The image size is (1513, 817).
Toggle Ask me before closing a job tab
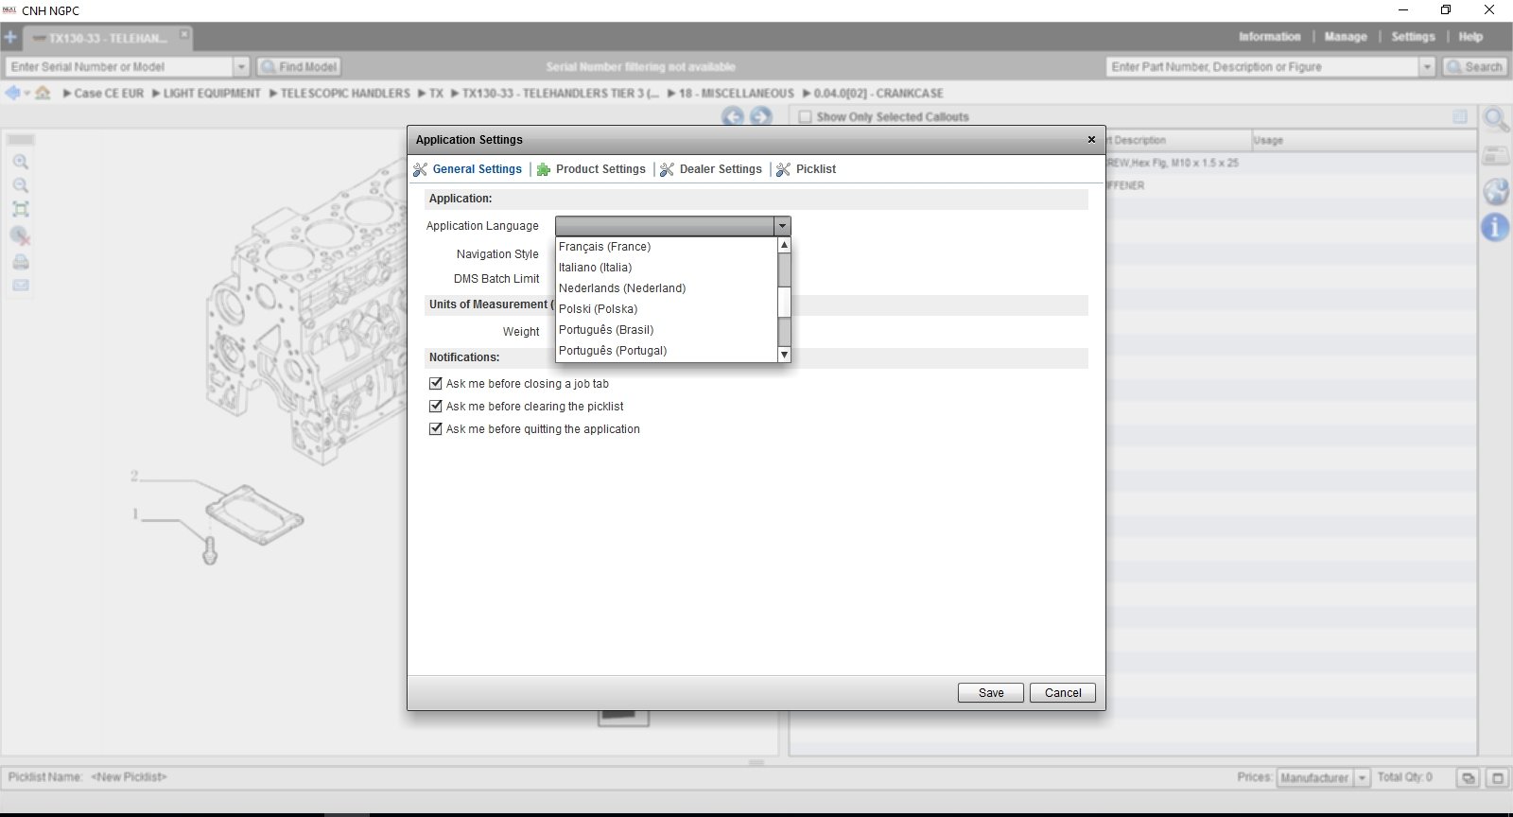tap(436, 383)
